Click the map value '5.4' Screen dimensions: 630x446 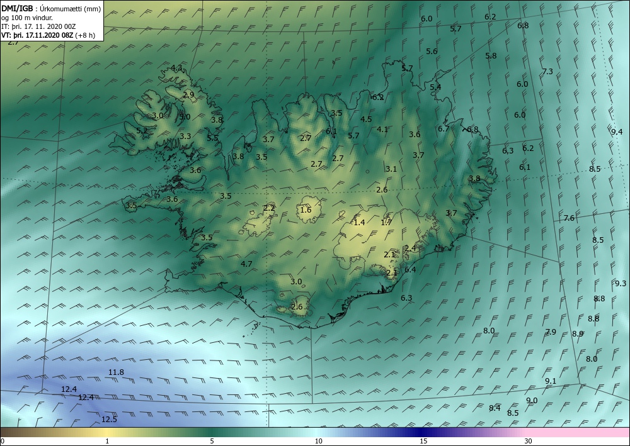(x=435, y=87)
